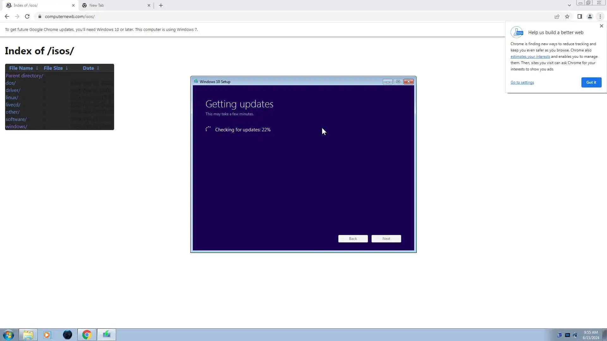Image resolution: width=607 pixels, height=341 pixels.
Task: Bookmark this page with star icon
Action: point(567,16)
